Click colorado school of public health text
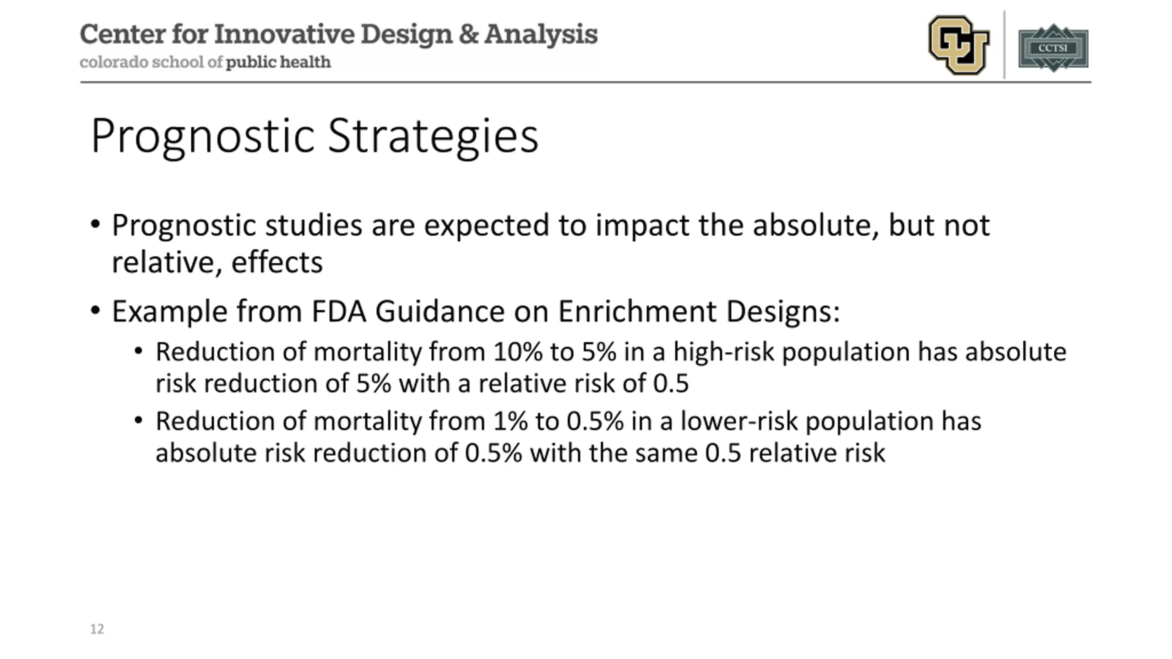Screen dimensions: 1172x659 click(205, 62)
